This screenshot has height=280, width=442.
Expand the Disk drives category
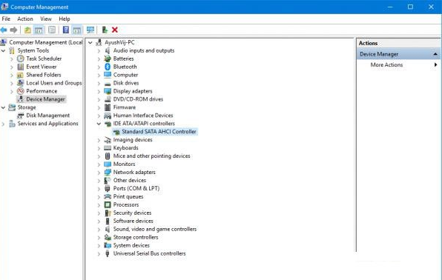click(99, 84)
